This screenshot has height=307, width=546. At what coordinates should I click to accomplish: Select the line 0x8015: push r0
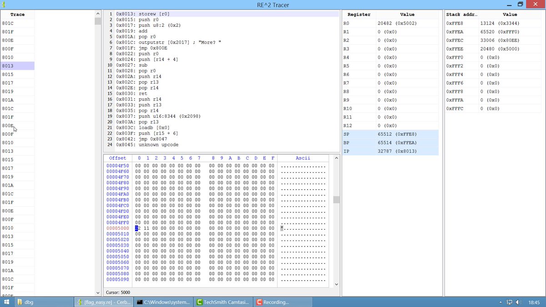click(137, 20)
